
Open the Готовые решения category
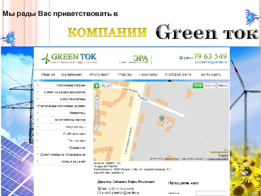tap(73, 162)
